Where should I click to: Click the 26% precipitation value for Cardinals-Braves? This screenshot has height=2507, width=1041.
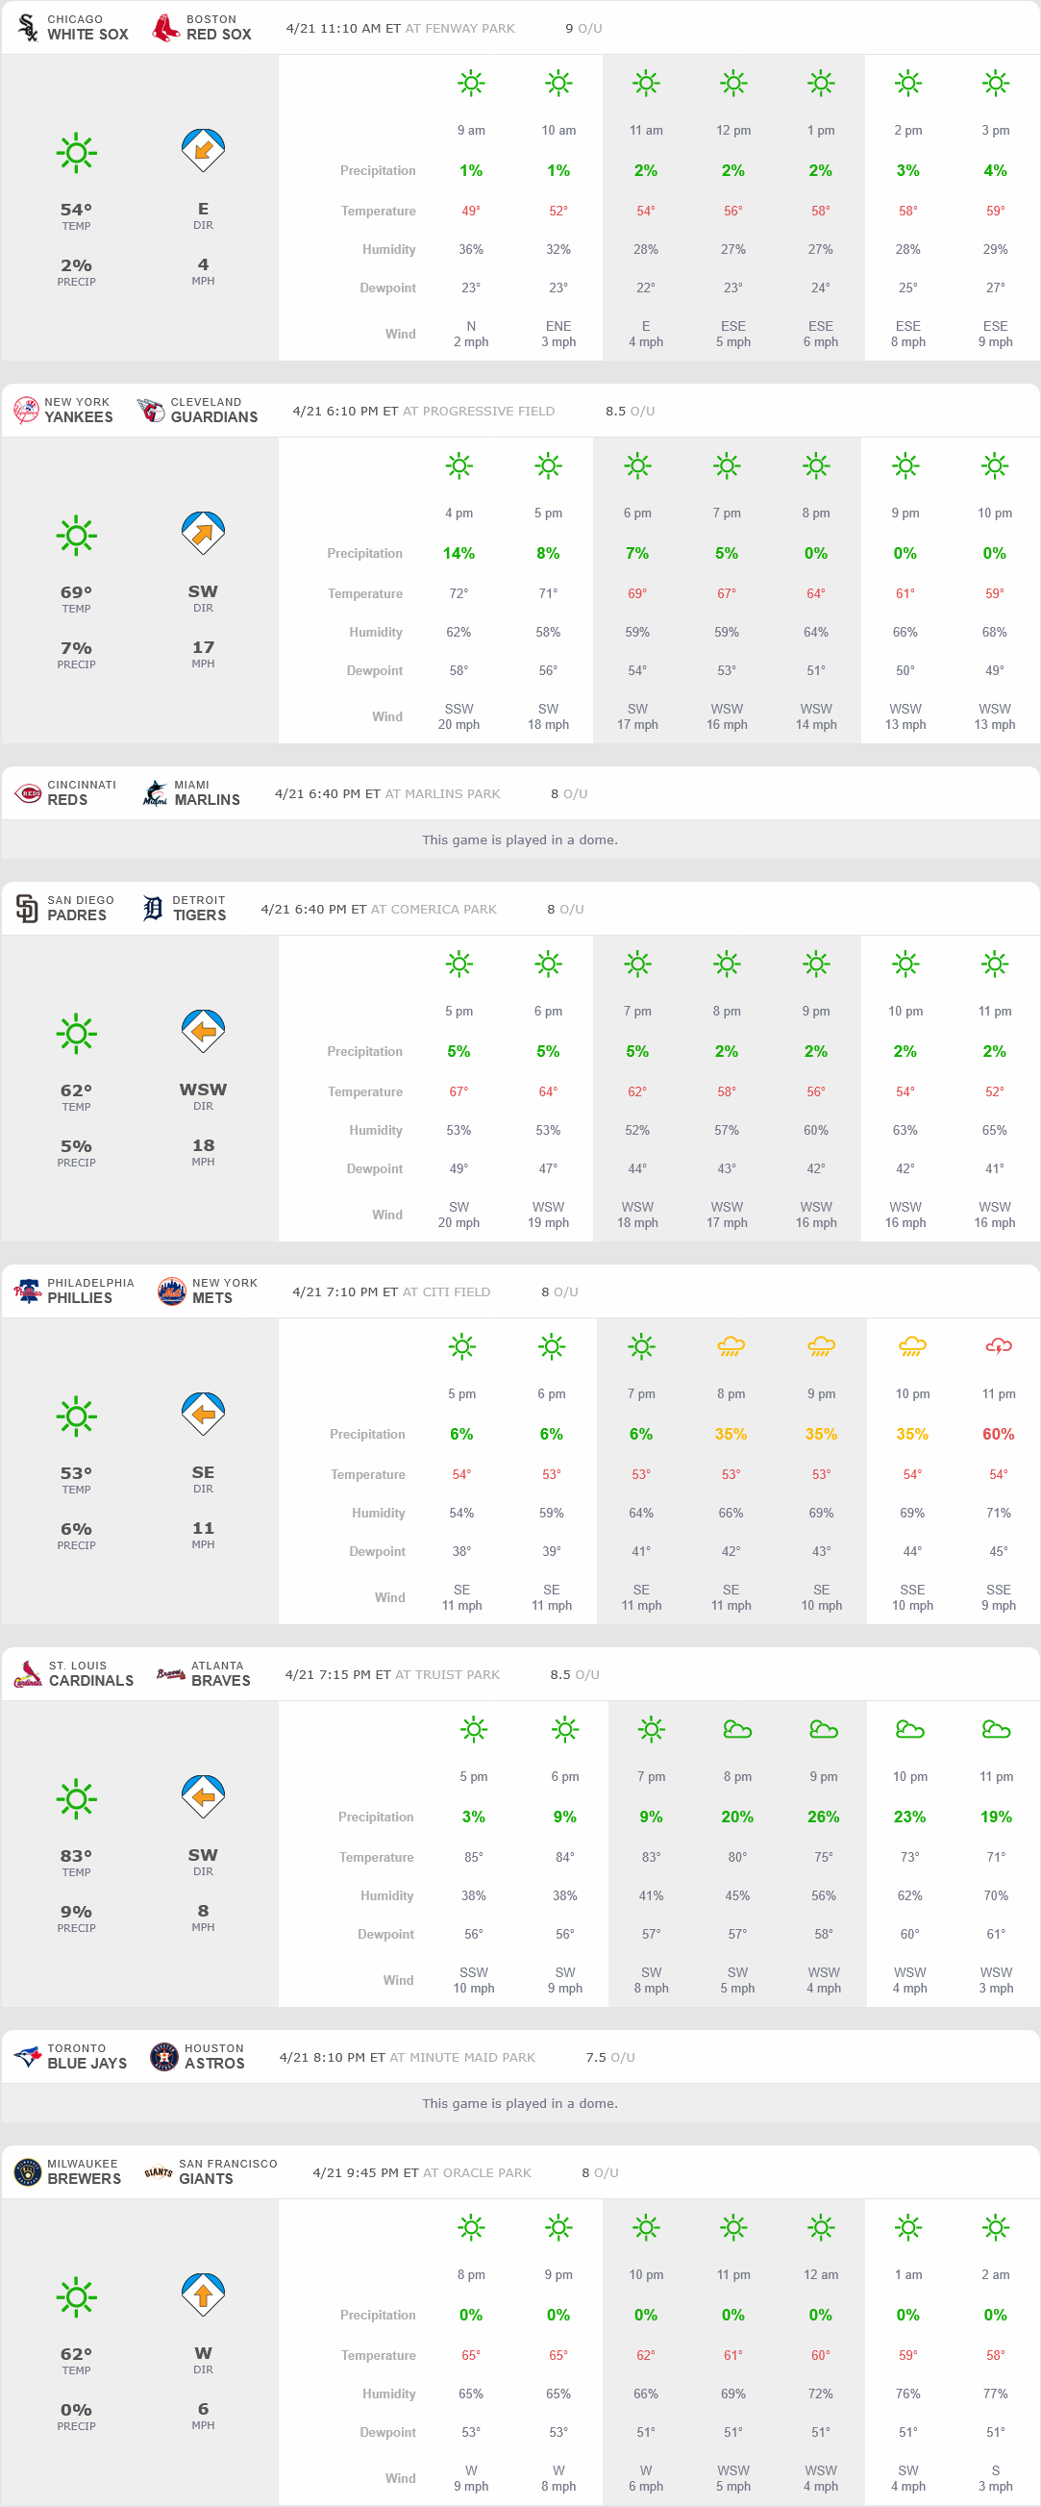[x=823, y=1816]
